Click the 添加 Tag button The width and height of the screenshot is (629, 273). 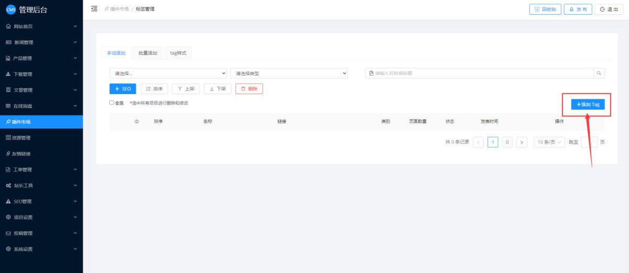pyautogui.click(x=588, y=105)
